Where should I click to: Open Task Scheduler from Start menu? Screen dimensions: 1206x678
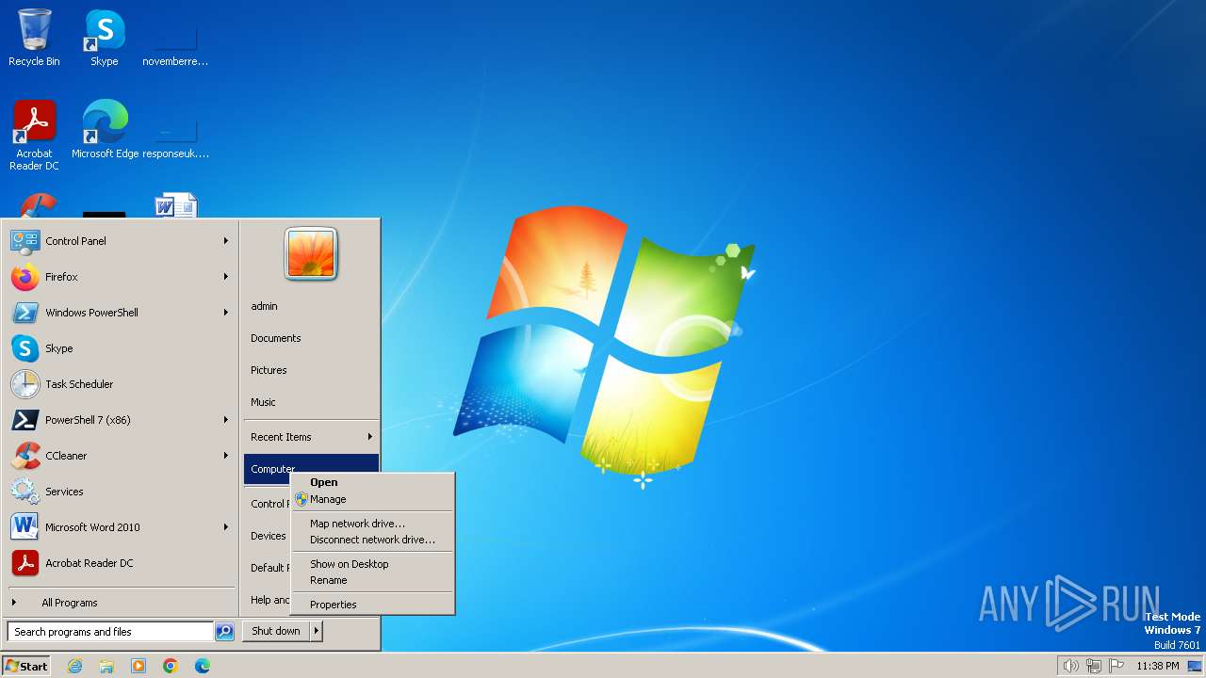pyautogui.click(x=120, y=384)
